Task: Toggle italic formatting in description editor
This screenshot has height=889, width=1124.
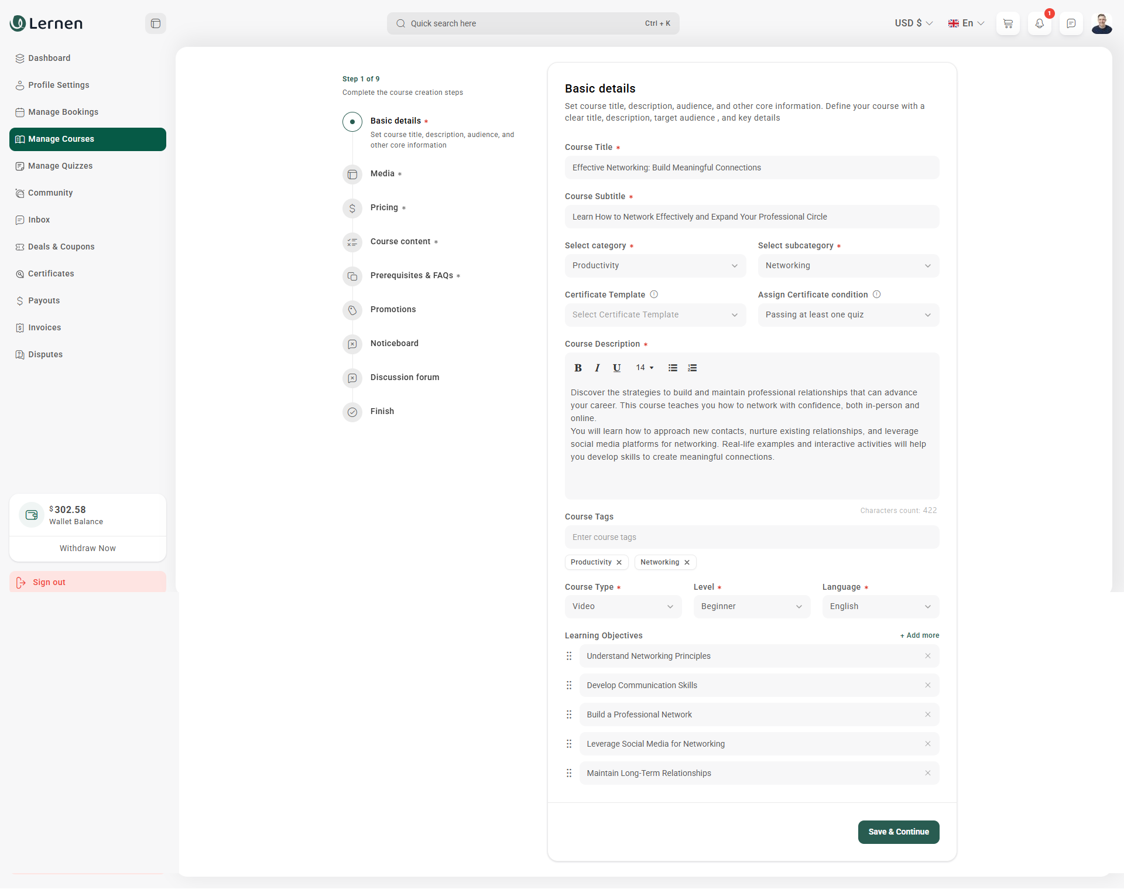Action: pos(597,368)
